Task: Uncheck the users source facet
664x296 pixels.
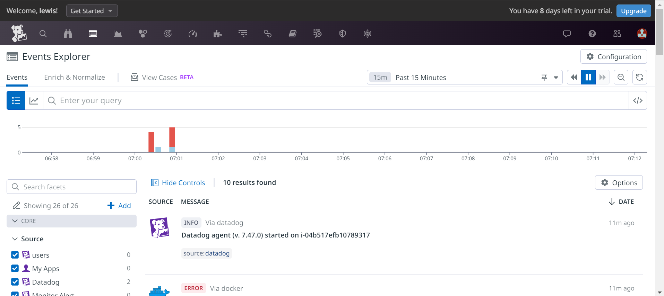Action: coord(15,255)
